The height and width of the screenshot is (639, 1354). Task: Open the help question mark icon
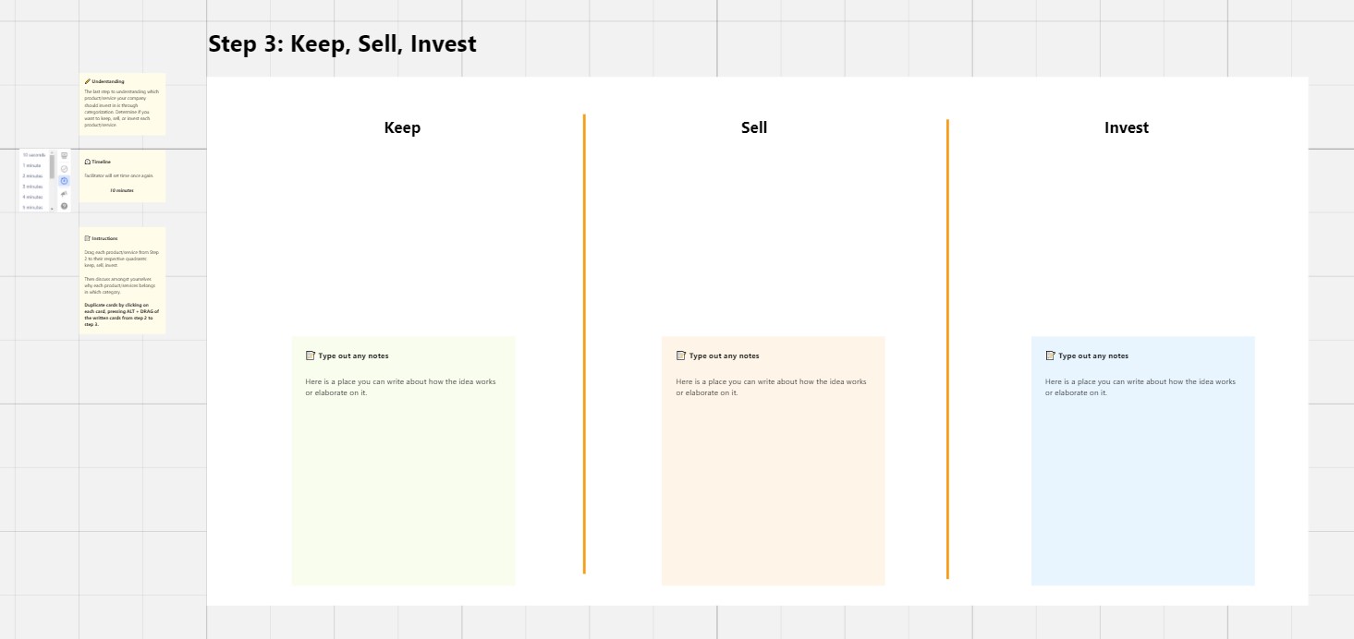[x=65, y=206]
